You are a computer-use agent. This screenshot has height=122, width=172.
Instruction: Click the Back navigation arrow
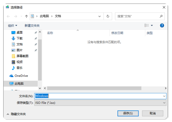pyautogui.click(x=8, y=17)
